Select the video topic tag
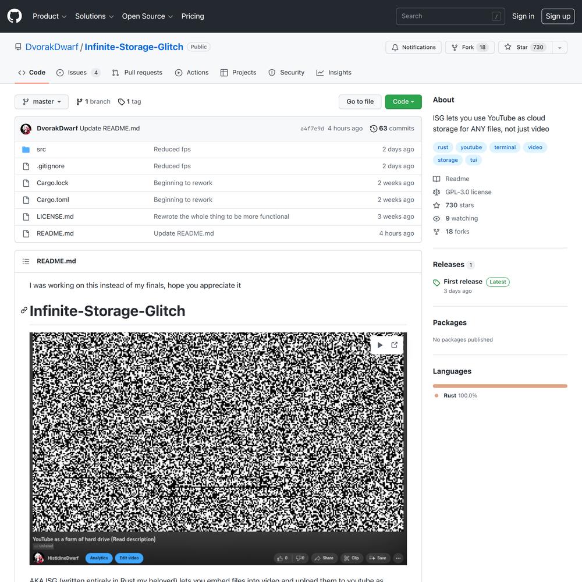Image resolution: width=582 pixels, height=582 pixels. tap(535, 147)
